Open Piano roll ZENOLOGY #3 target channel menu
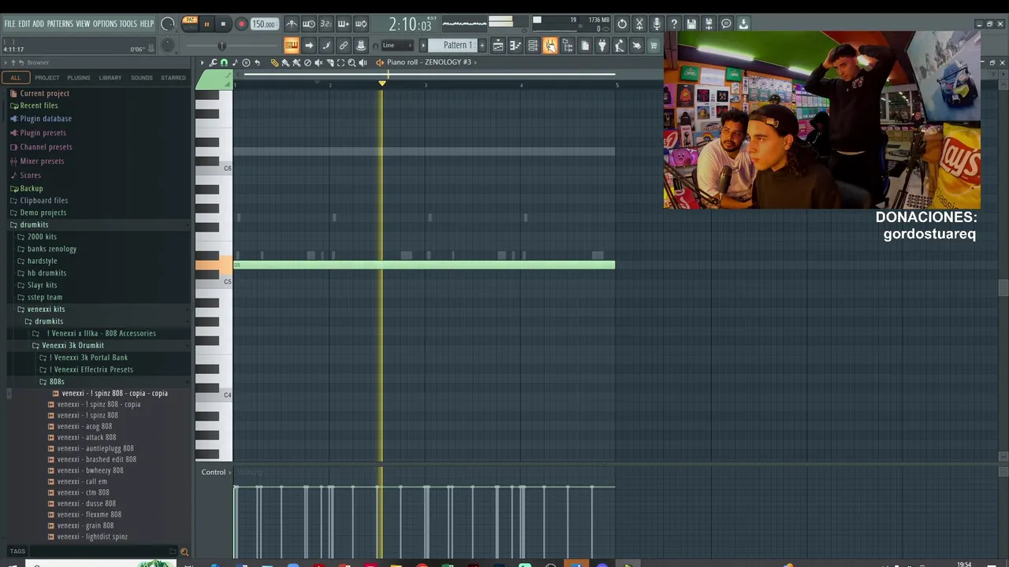The image size is (1009, 567). pyautogui.click(x=429, y=62)
